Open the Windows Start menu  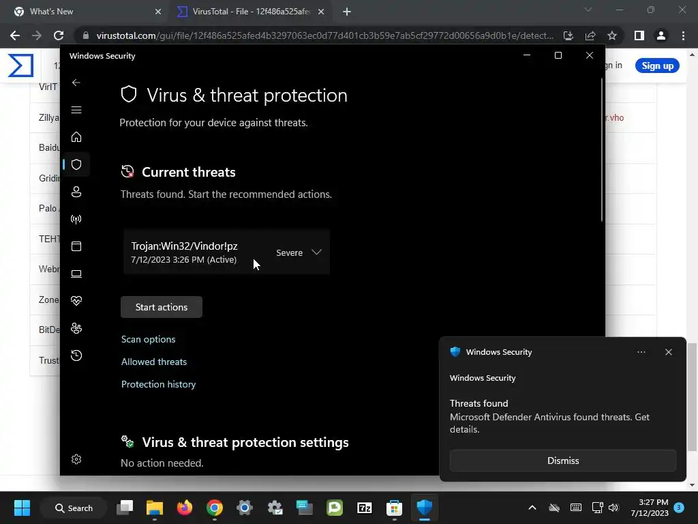(x=22, y=508)
